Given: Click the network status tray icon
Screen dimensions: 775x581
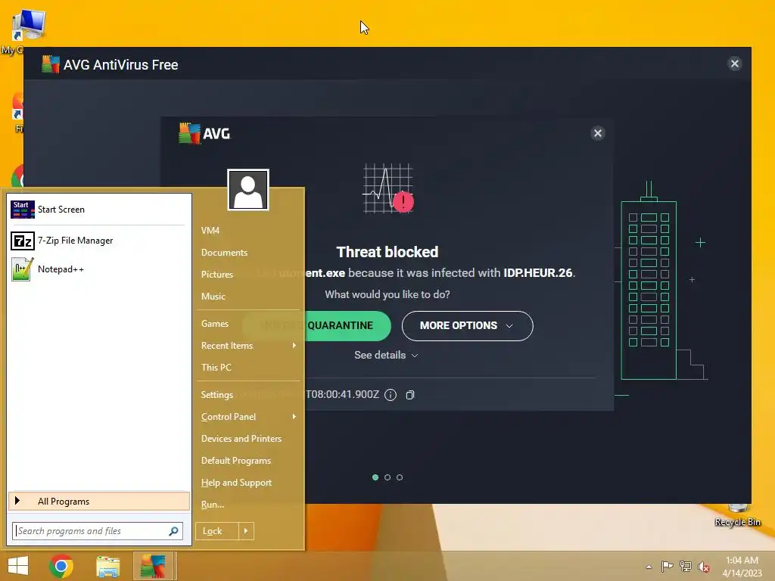Looking at the screenshot, I should [686, 566].
